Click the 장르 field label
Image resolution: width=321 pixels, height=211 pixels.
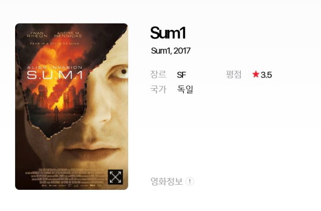click(x=158, y=74)
